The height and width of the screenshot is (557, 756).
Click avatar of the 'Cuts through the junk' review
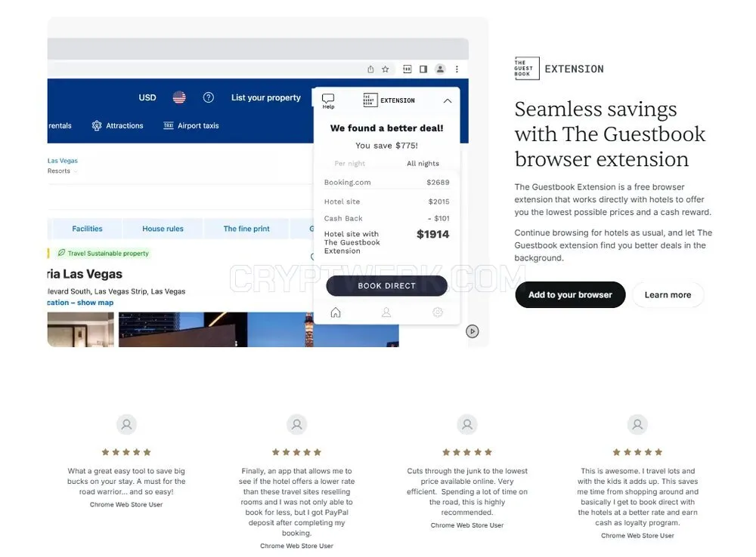click(467, 425)
